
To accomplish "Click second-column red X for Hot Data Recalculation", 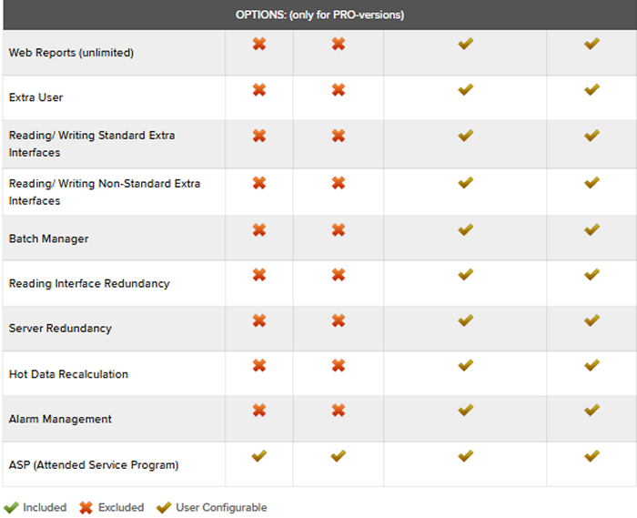I will tap(339, 365).
